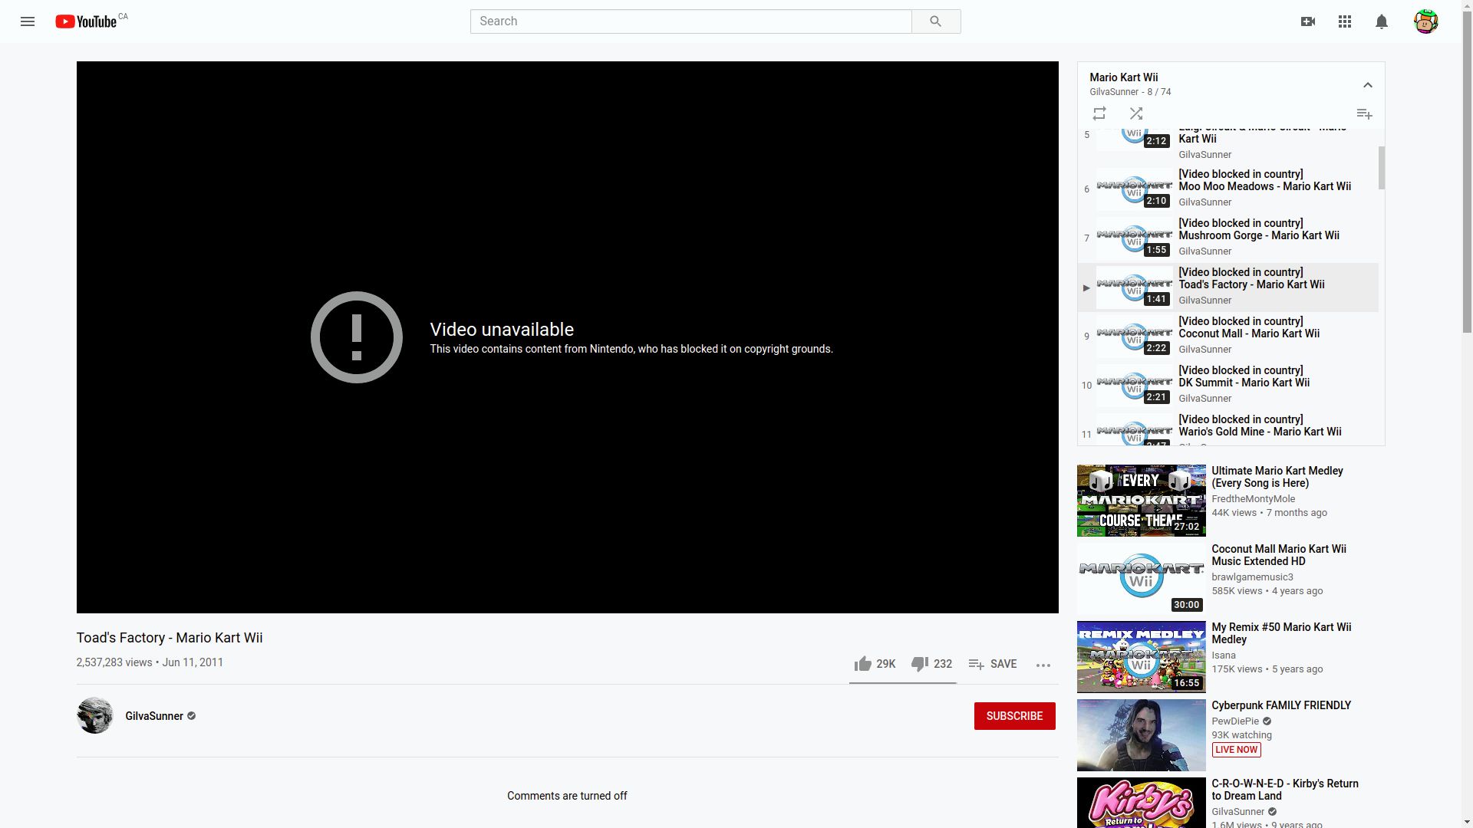Click the LIVE NOW badge

point(1236,750)
